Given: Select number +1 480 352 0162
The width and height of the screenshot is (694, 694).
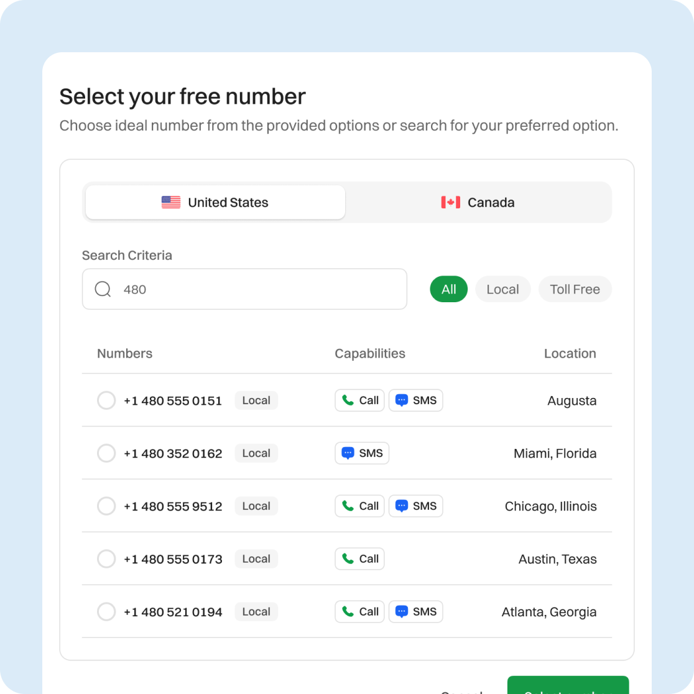Looking at the screenshot, I should (106, 453).
